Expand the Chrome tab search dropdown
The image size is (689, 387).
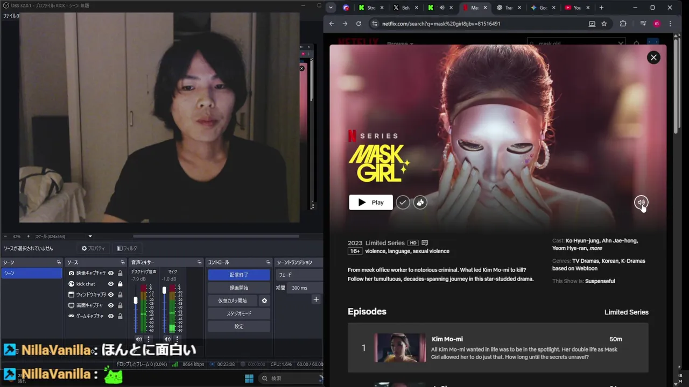[x=331, y=8]
